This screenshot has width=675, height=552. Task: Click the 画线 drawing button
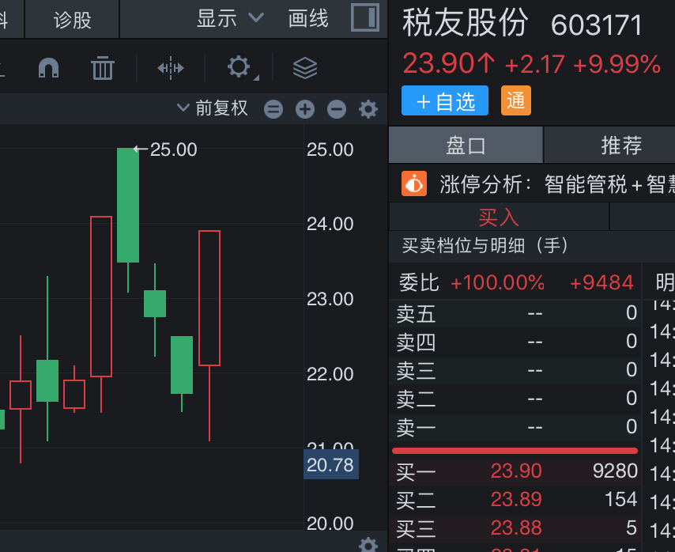pos(308,18)
